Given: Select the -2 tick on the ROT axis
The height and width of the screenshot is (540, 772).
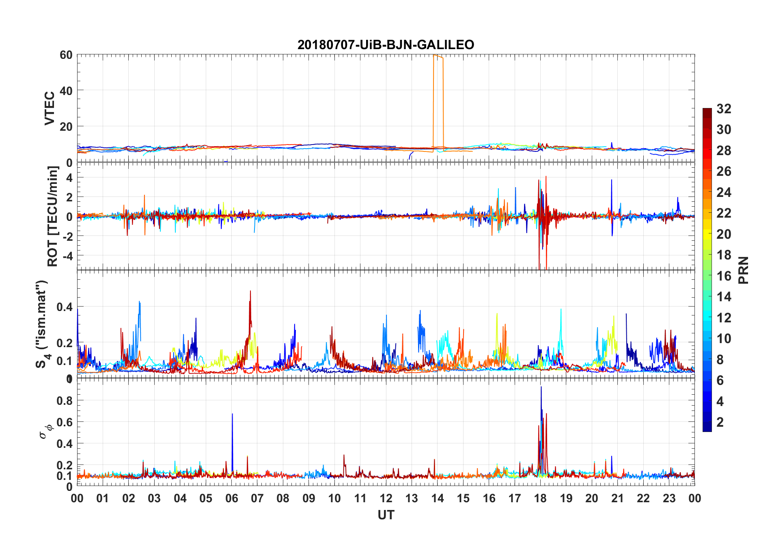Looking at the screenshot, I should point(67,236).
